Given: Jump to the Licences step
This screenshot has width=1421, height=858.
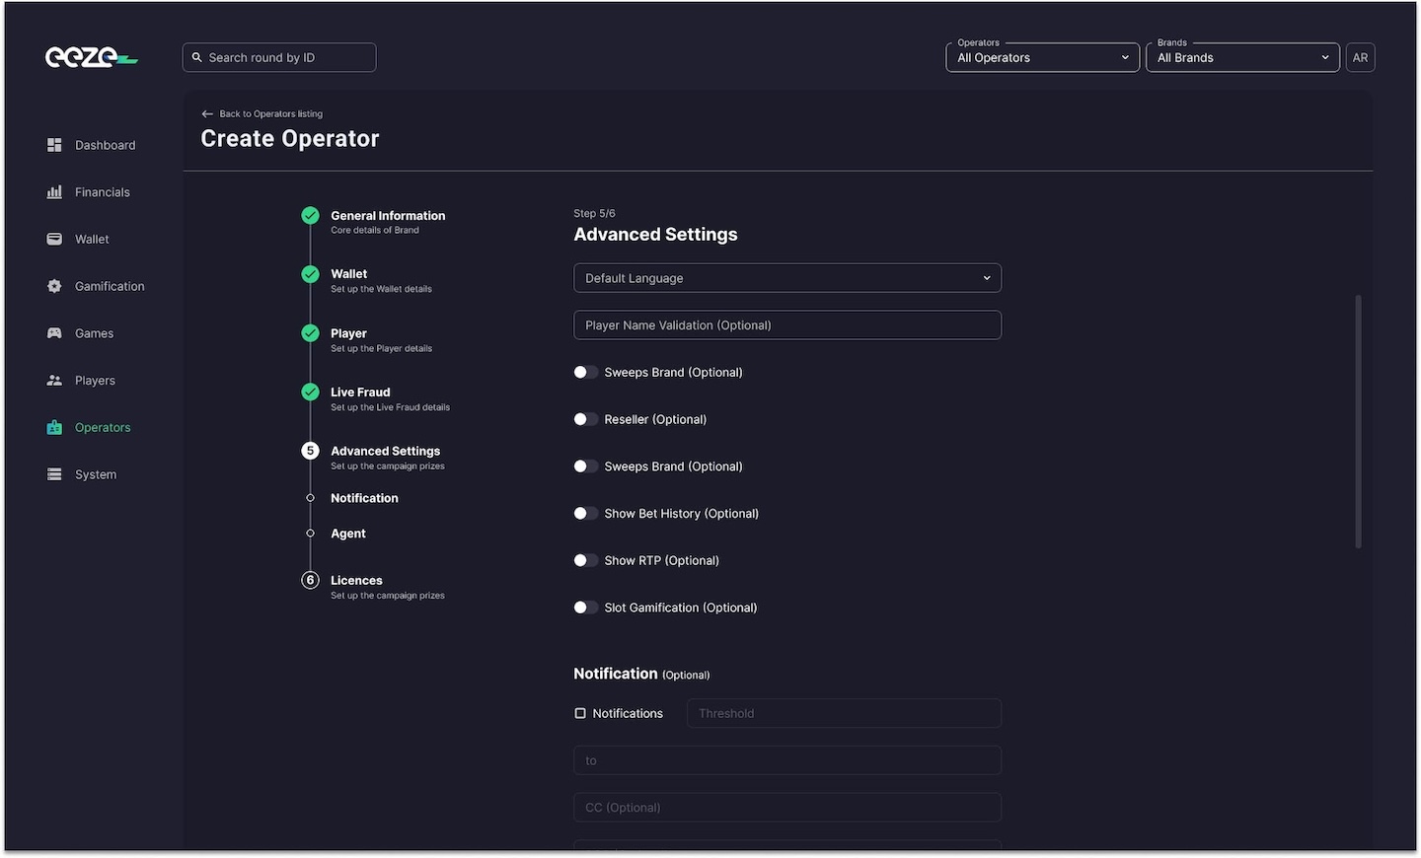Looking at the screenshot, I should click(356, 581).
